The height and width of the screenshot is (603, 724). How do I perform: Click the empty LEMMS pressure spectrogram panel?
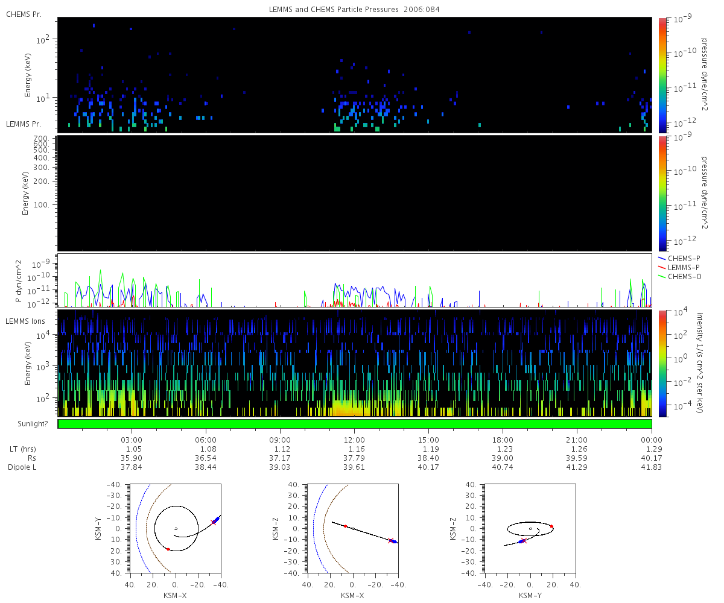[355, 194]
